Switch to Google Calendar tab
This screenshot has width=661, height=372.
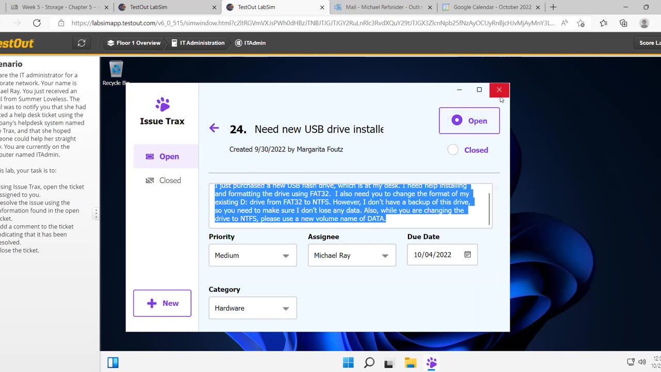492,7
